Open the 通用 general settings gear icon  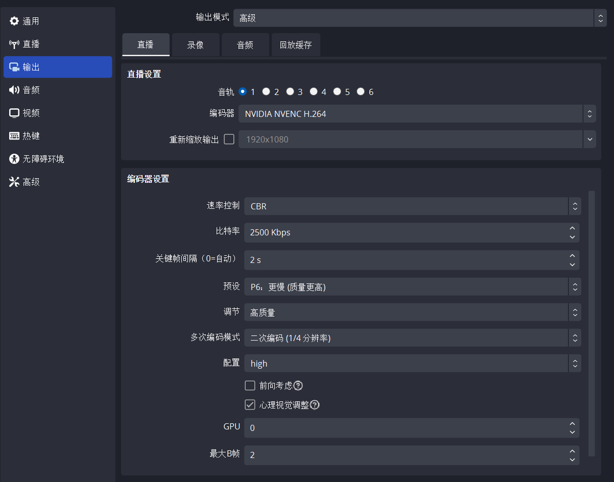click(x=14, y=21)
